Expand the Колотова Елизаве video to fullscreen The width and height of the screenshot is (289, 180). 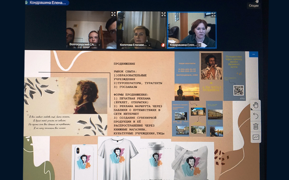pyautogui.click(x=164, y=14)
